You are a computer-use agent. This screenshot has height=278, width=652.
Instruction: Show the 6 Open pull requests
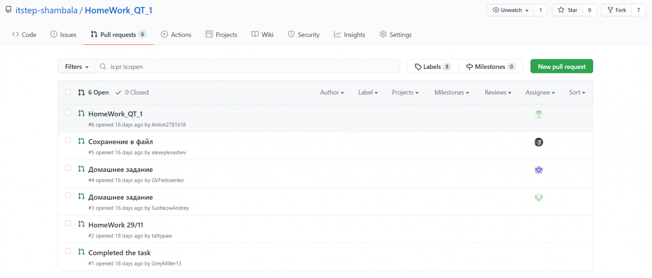point(94,92)
